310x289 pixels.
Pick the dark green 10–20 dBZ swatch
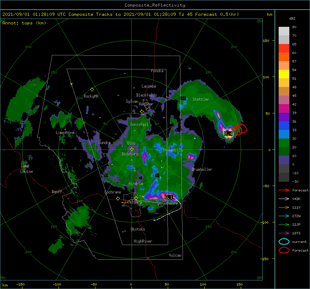pyautogui.click(x=284, y=151)
